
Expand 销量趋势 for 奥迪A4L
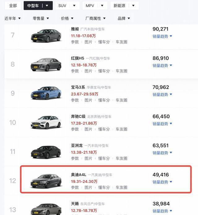coord(162,182)
